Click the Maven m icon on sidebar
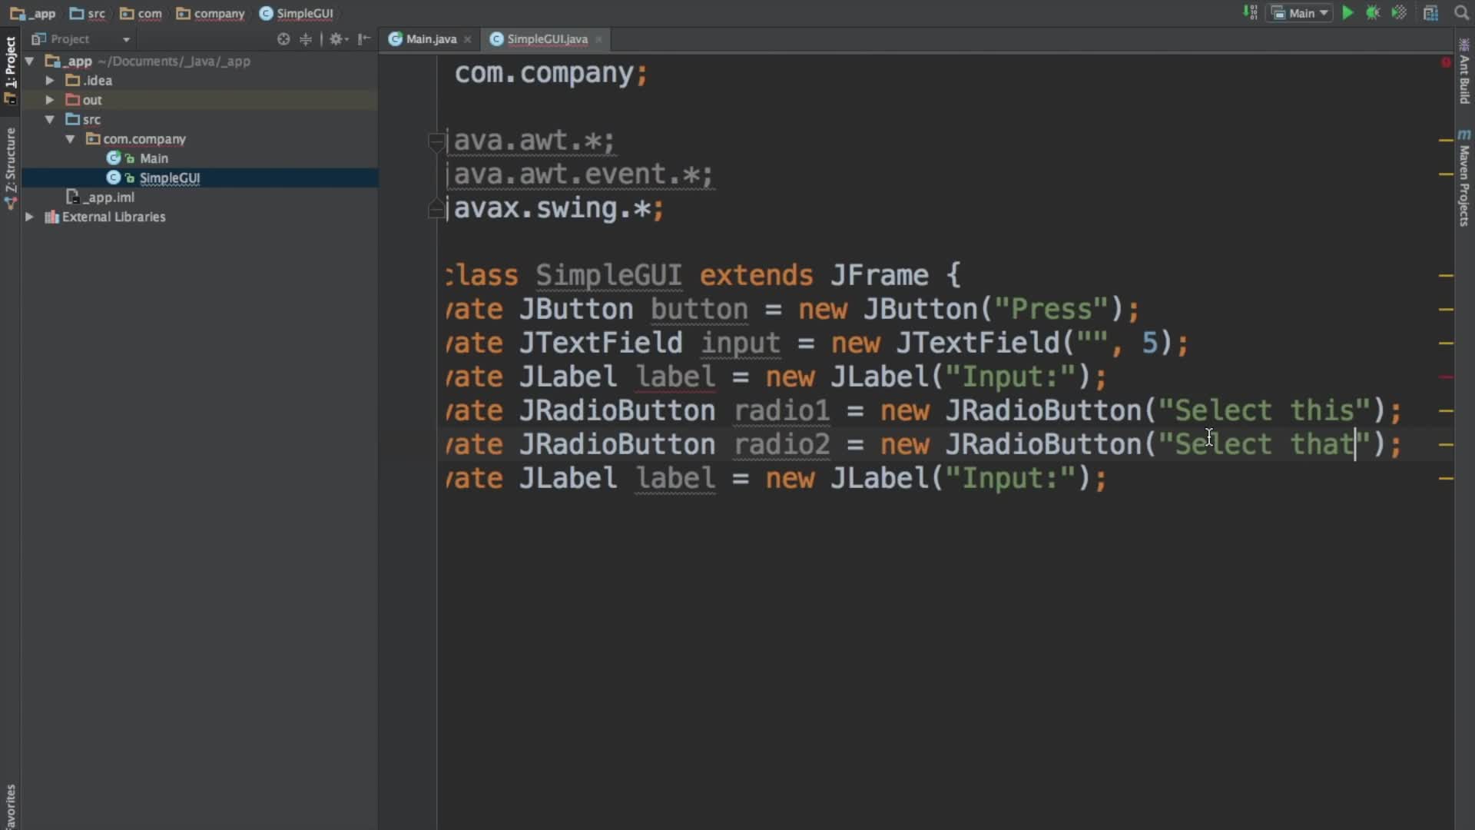The image size is (1475, 830). pos(1464,135)
